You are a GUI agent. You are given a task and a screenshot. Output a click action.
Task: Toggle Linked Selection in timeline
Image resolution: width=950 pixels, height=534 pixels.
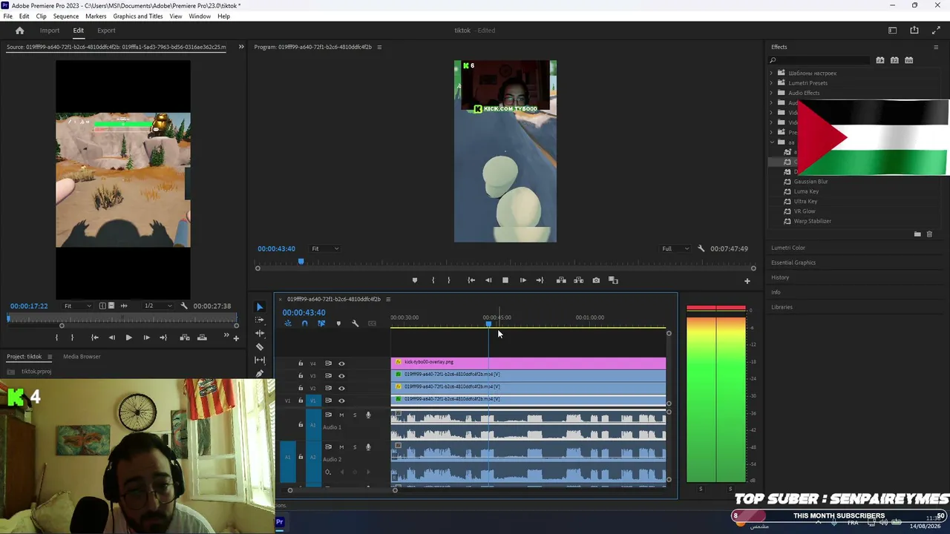tap(321, 323)
